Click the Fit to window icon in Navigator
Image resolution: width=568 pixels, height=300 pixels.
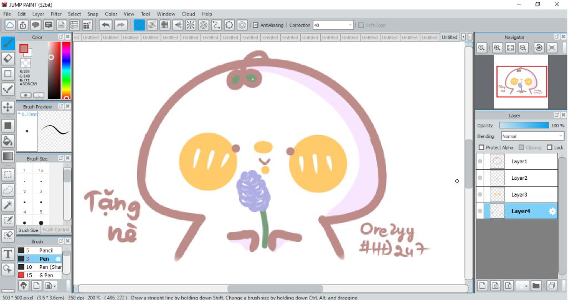510,48
